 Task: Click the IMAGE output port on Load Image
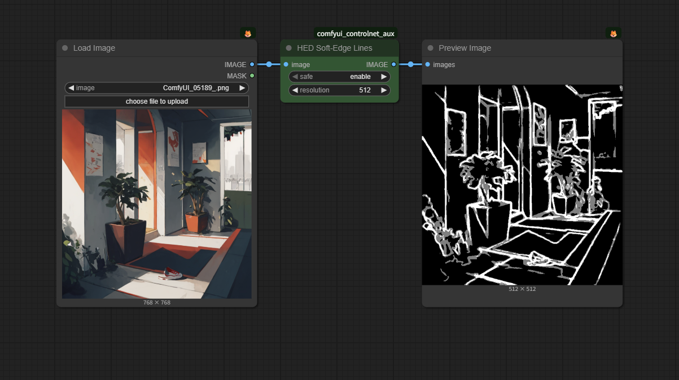click(252, 65)
